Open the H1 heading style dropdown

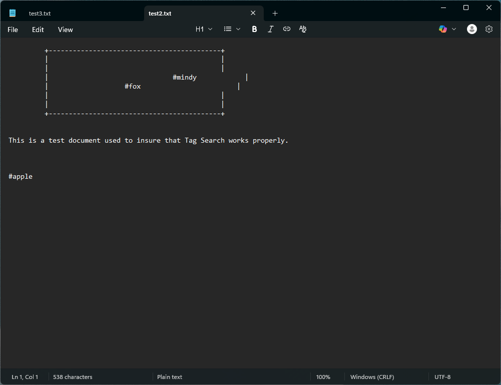tap(204, 29)
